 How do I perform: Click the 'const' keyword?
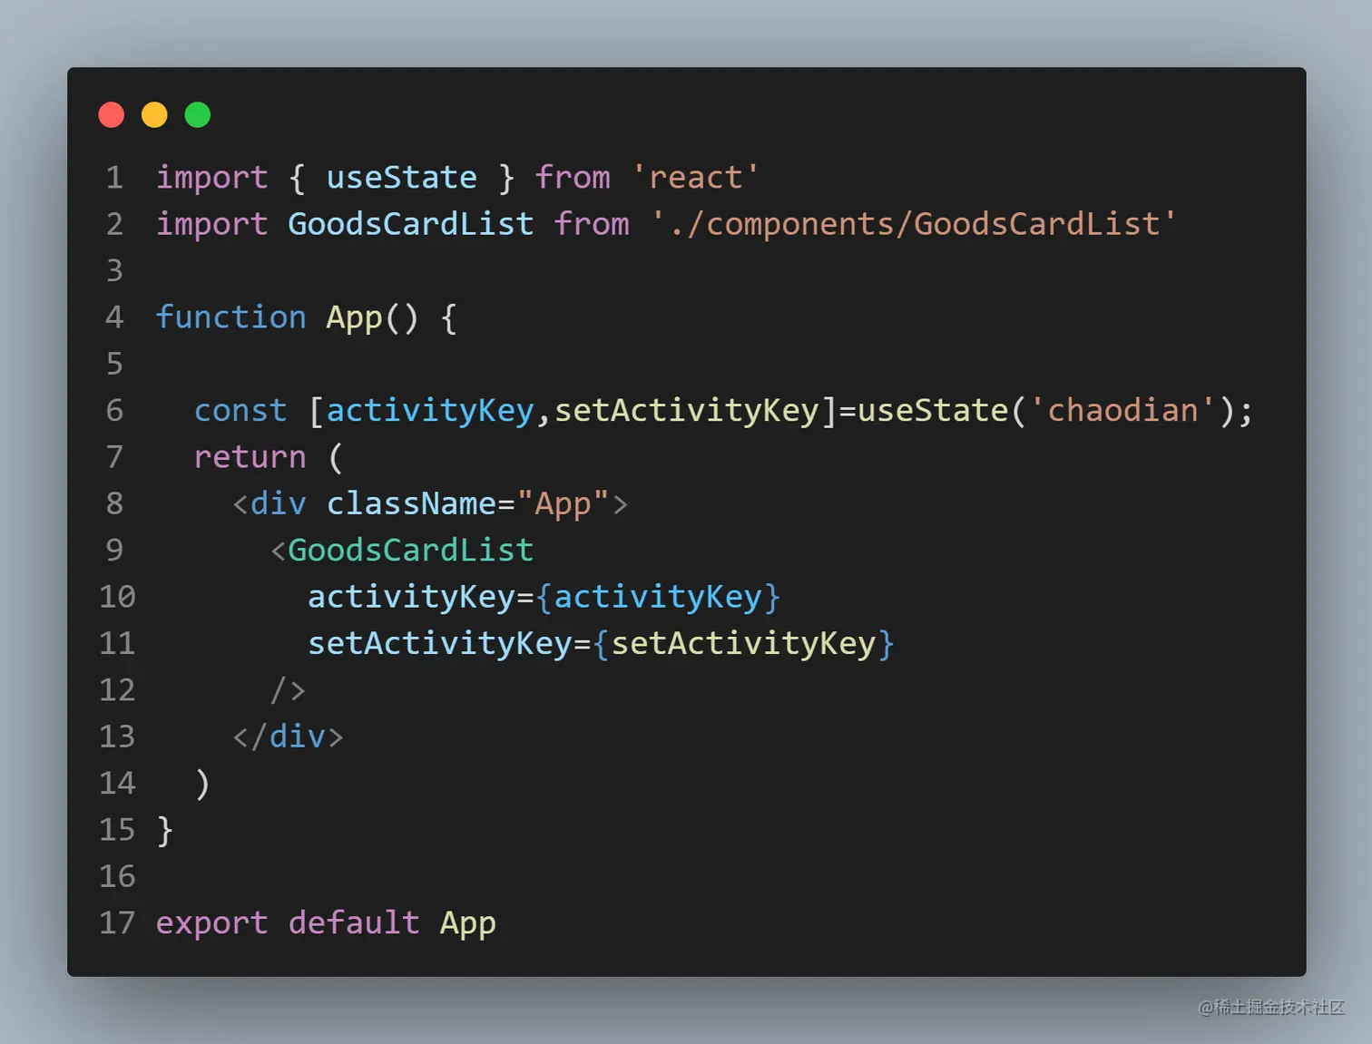(240, 410)
